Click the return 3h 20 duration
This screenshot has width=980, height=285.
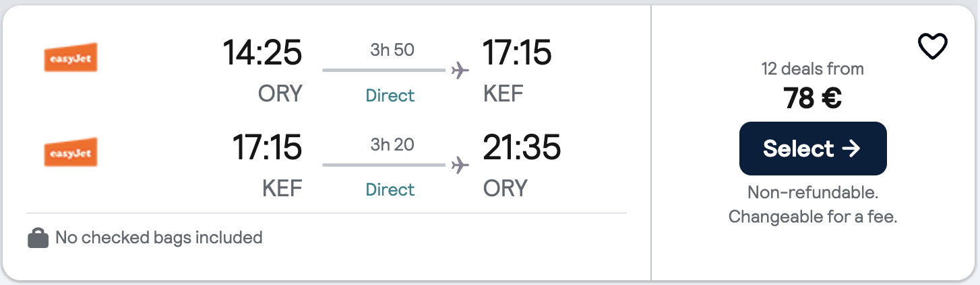[x=392, y=144]
